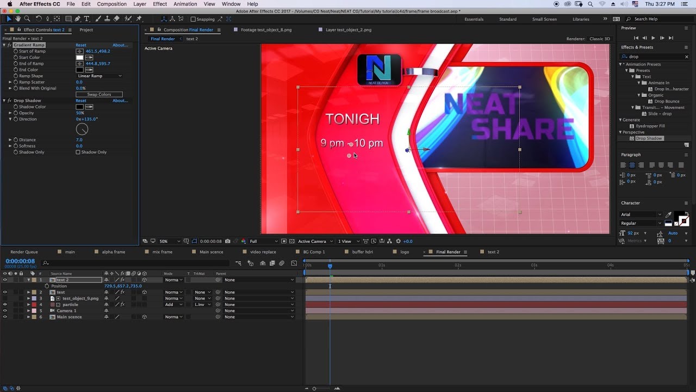
Task: Select the Hand tool
Action: [18, 19]
